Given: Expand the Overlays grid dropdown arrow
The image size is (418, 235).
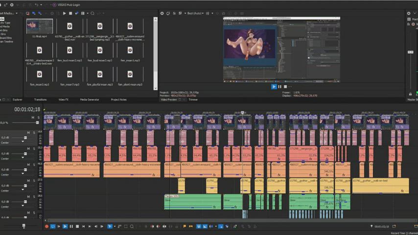Looking at the screenshot, I should click(212, 13).
